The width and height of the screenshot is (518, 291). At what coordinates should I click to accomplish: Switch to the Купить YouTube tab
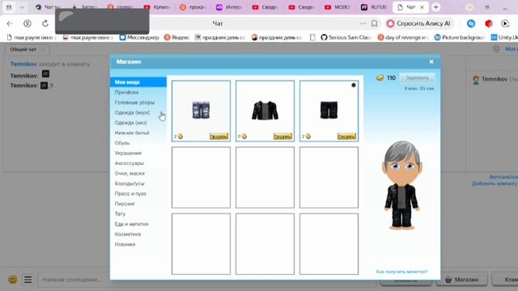156,7
